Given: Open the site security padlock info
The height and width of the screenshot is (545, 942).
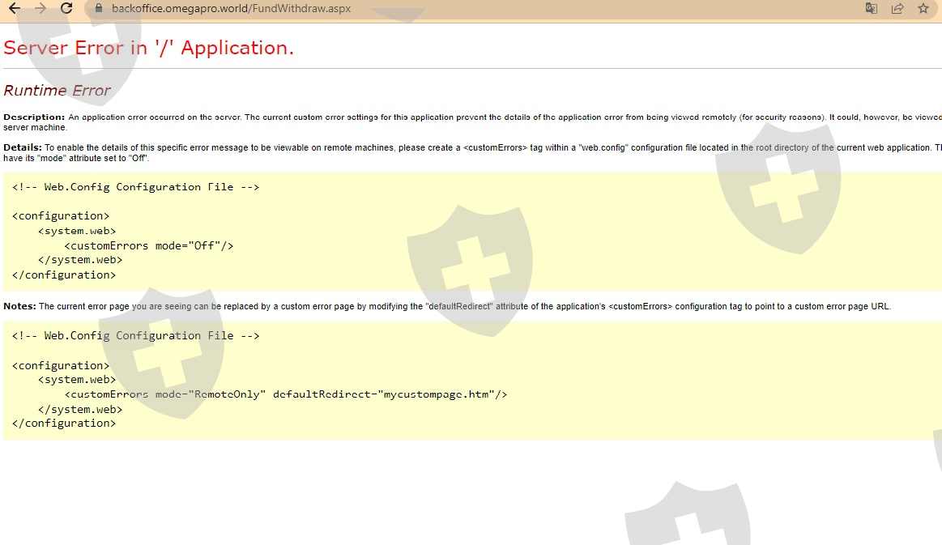Looking at the screenshot, I should [99, 9].
